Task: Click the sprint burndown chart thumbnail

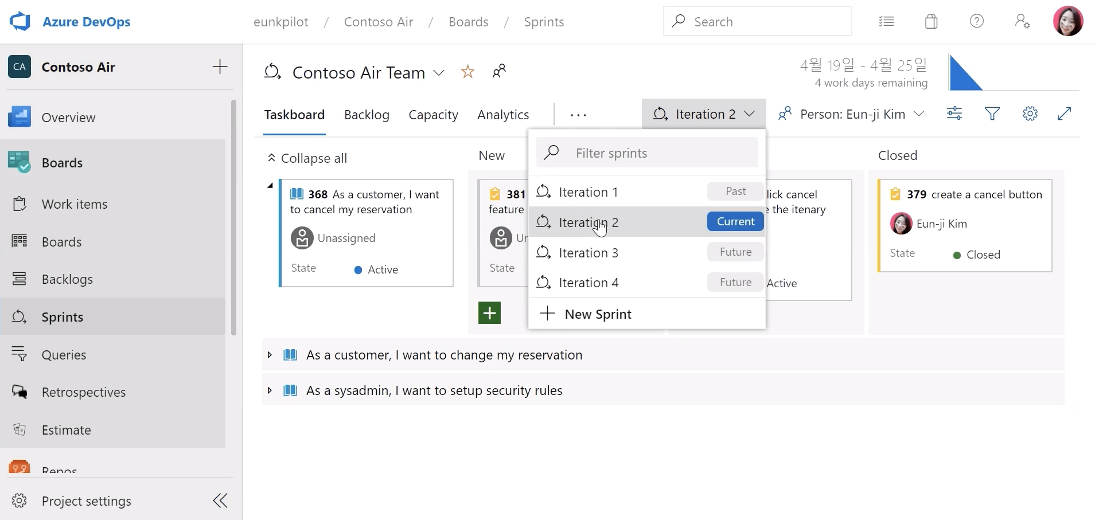Action: [1014, 73]
